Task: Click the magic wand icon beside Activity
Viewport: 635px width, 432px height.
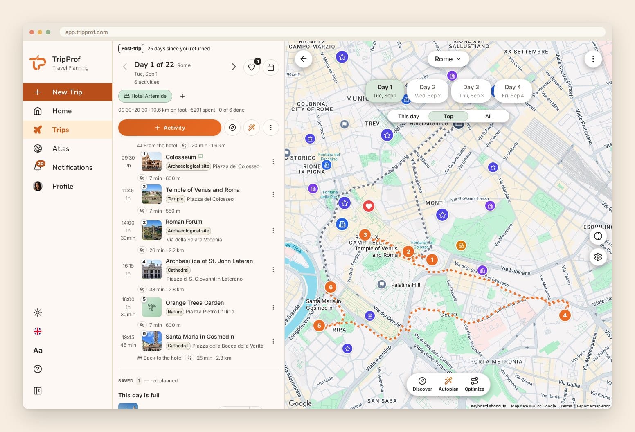Action: tap(252, 128)
